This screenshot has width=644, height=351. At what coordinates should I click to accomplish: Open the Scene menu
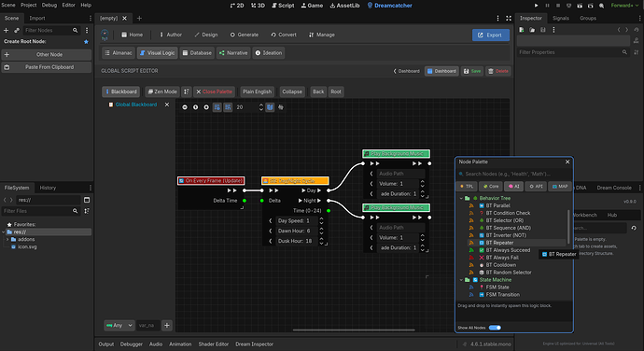pyautogui.click(x=8, y=5)
